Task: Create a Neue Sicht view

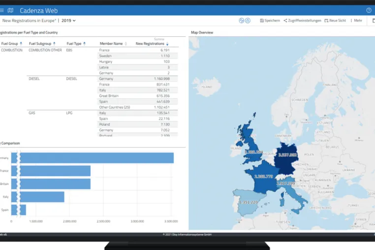Action: pos(335,21)
